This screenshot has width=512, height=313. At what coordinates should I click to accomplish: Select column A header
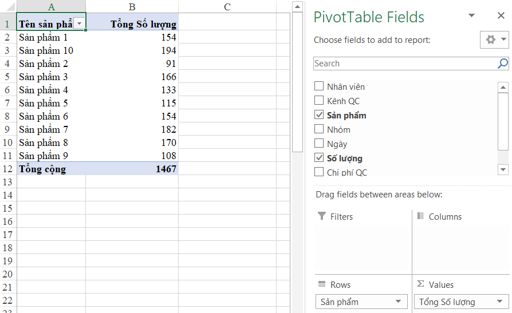pyautogui.click(x=52, y=6)
